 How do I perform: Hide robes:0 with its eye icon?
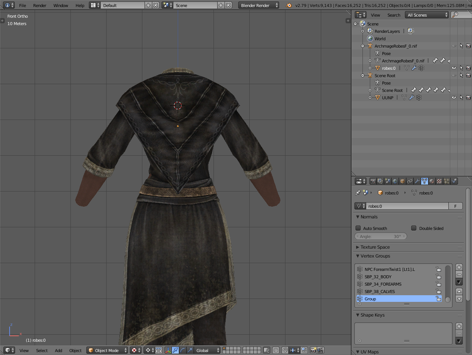click(454, 68)
